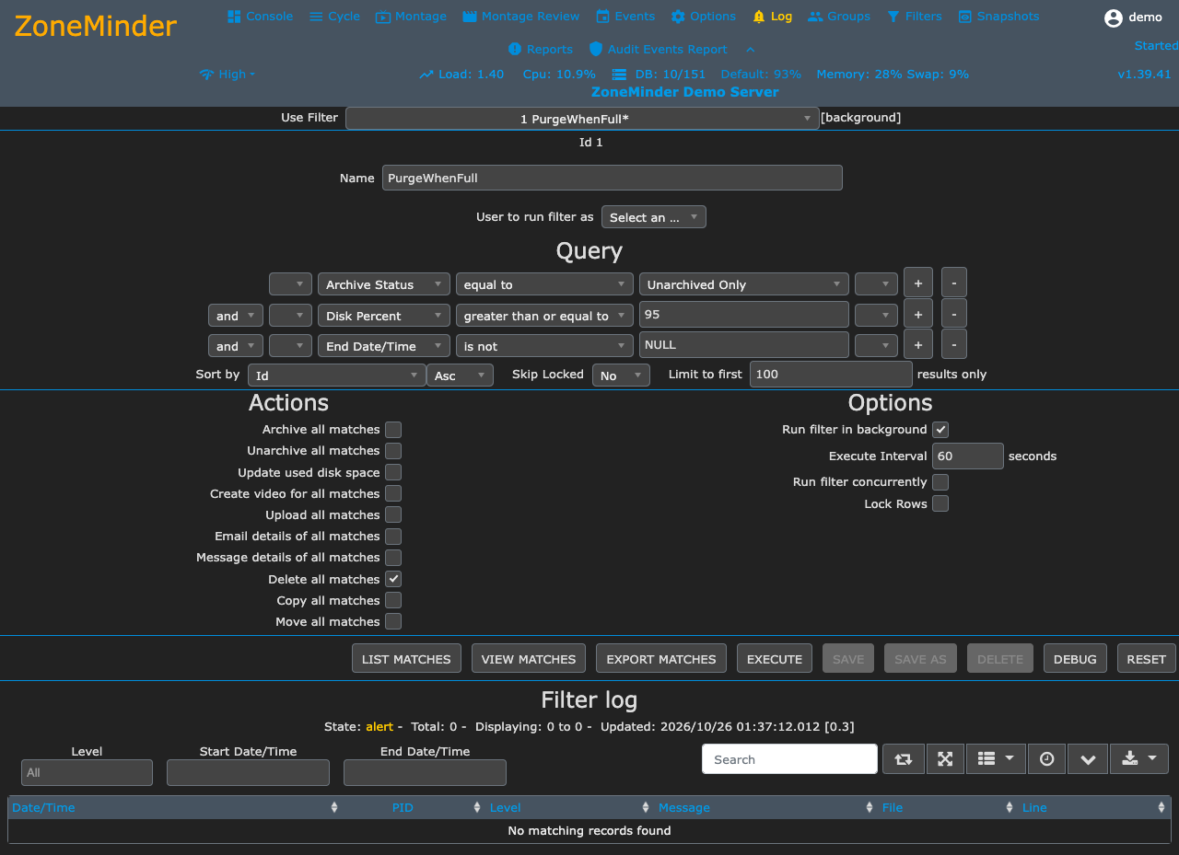Click the Montage Review clapperboard icon
Screen dimensions: 1179x855
coord(470,17)
